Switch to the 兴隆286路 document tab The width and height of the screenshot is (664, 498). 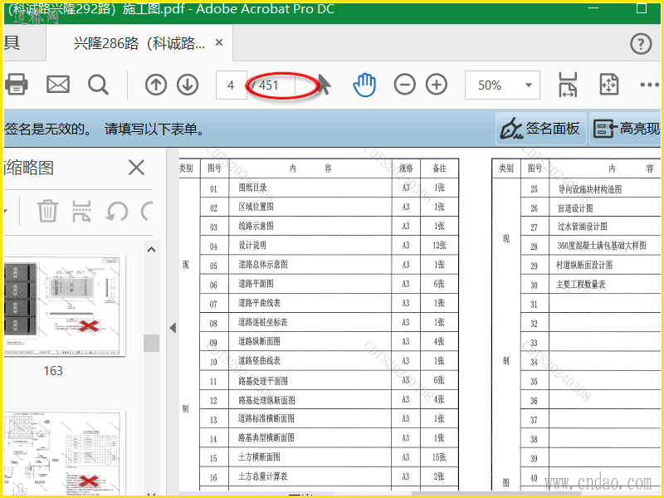(x=139, y=43)
